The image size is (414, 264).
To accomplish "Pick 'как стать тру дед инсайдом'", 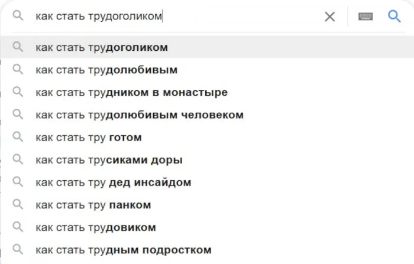I will coord(207,182).
